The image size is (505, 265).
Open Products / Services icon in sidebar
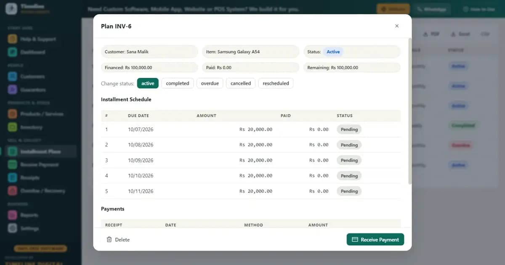[x=13, y=114]
